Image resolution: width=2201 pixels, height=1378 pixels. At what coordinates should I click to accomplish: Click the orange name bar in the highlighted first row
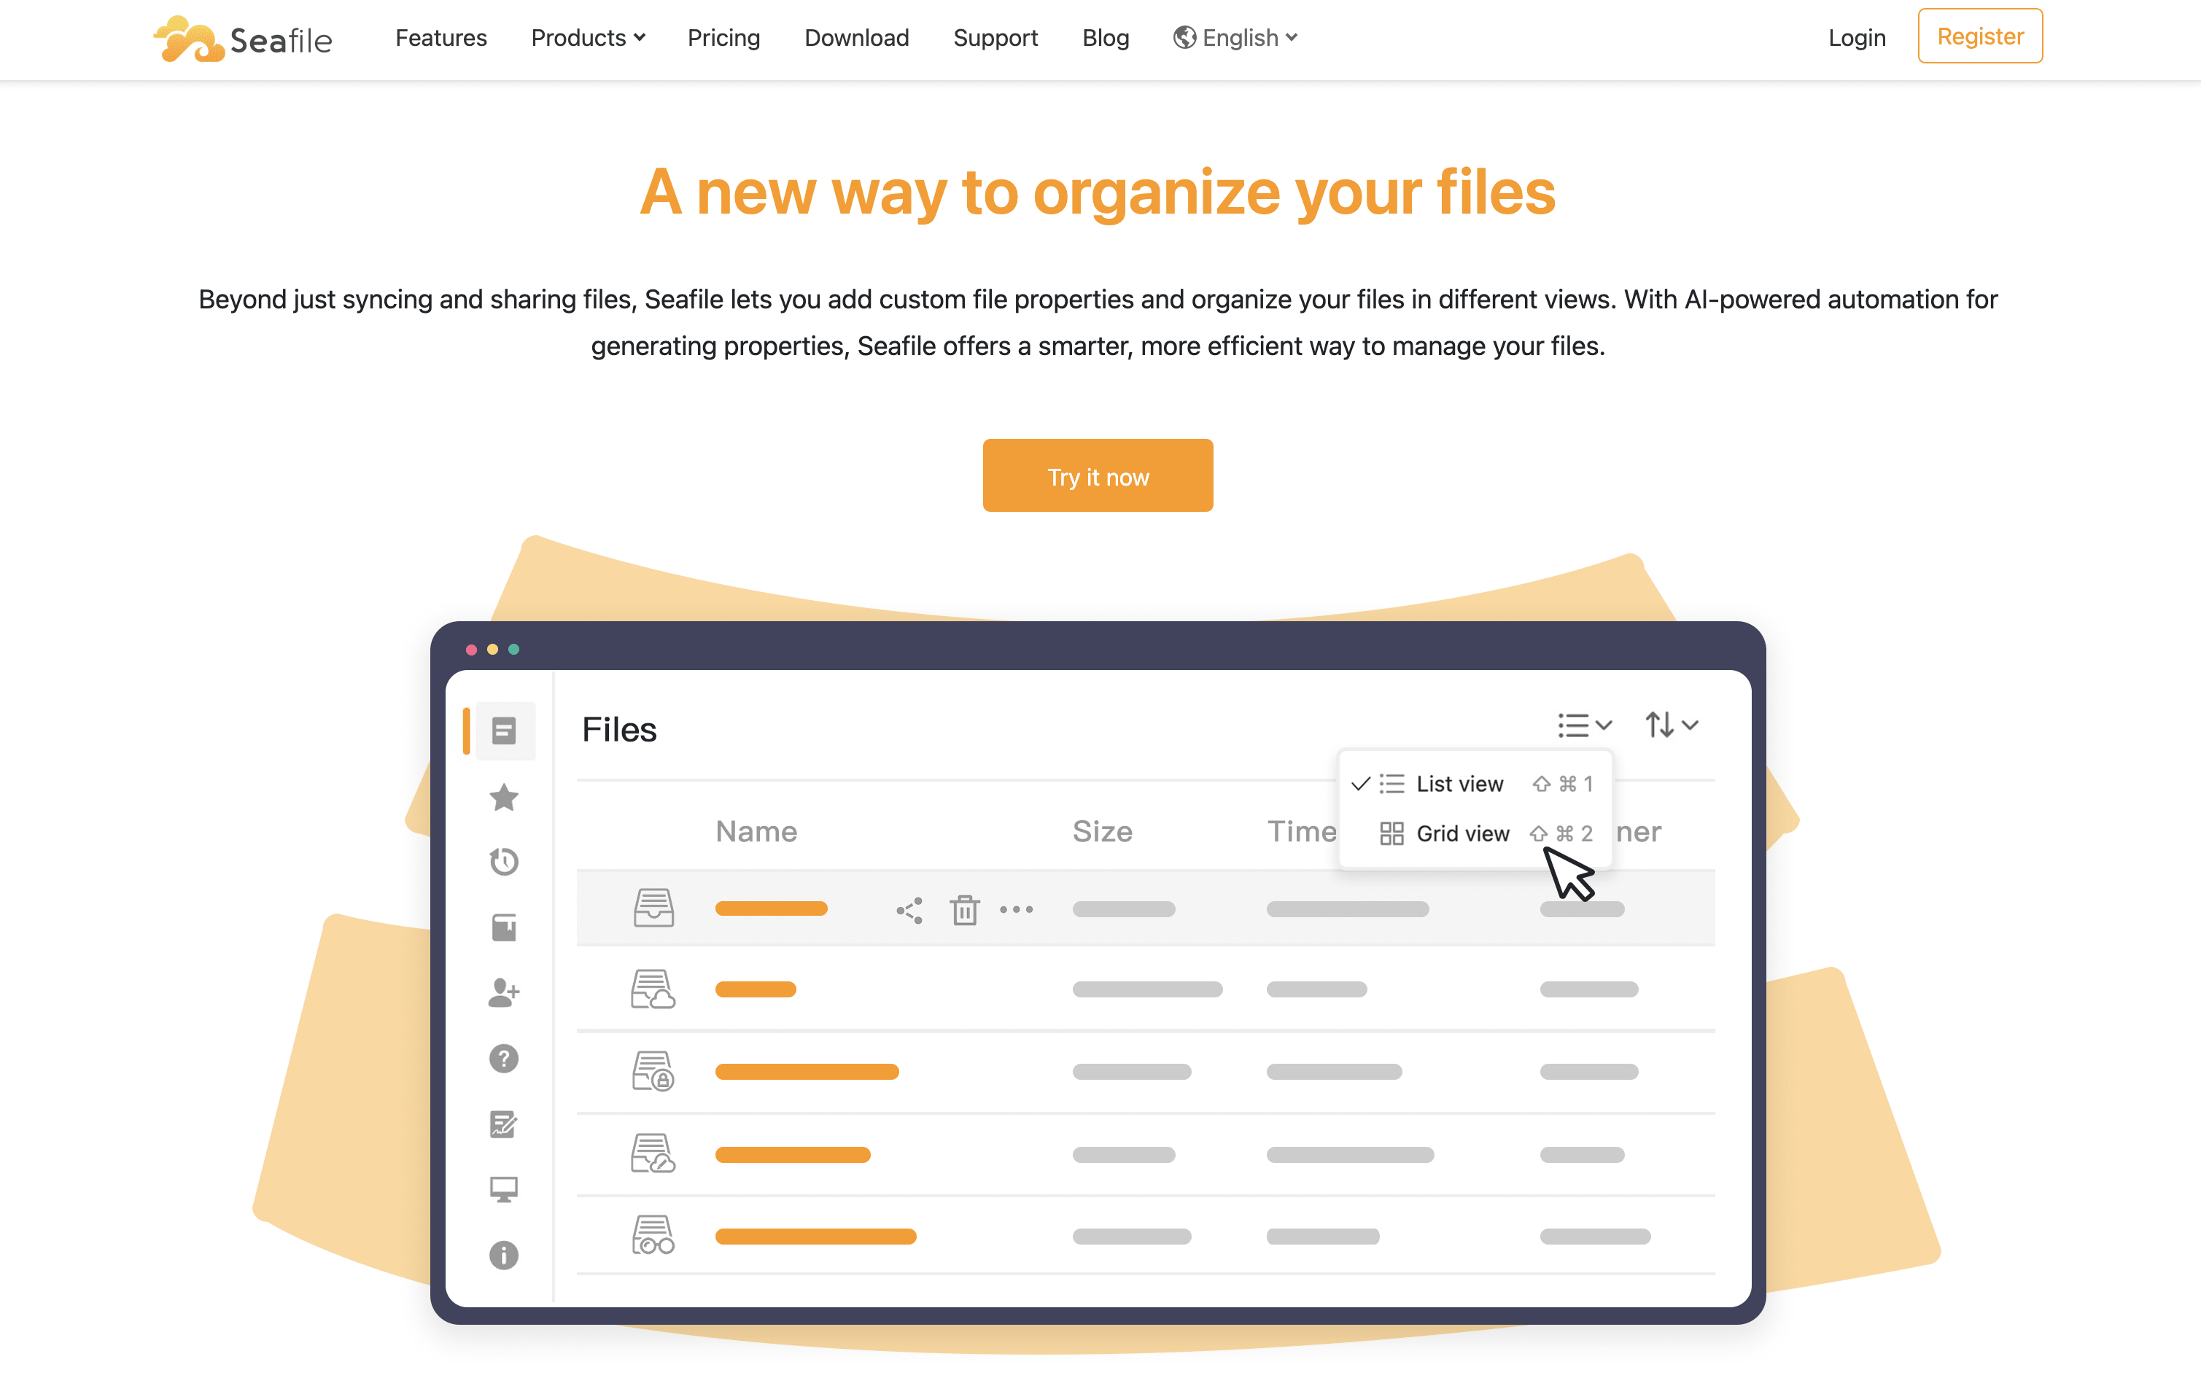click(x=771, y=908)
